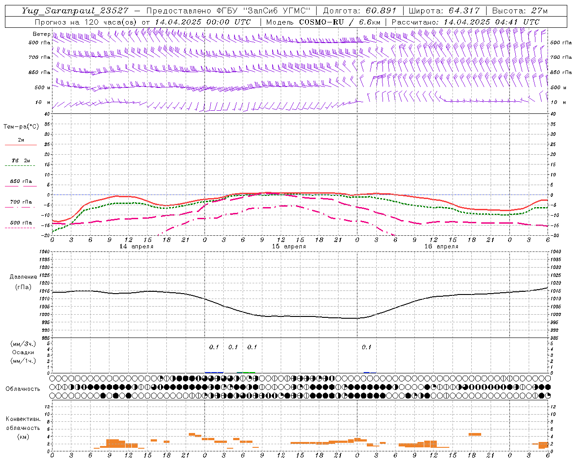
Task: Click the Высота: 27м header field
Action: click(x=520, y=11)
